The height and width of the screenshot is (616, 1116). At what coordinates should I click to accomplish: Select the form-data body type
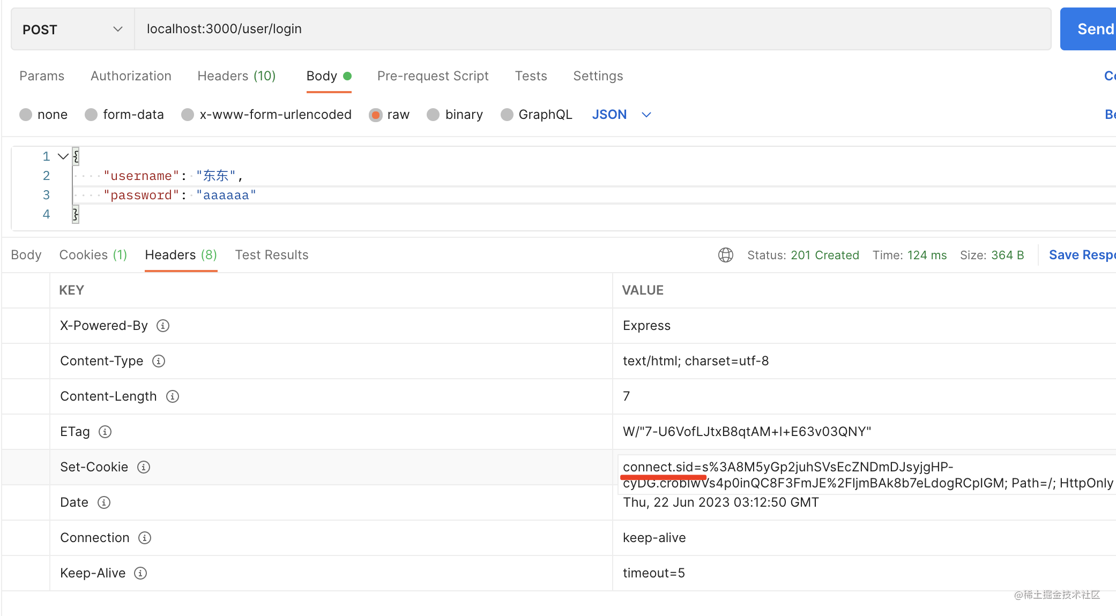tap(92, 115)
